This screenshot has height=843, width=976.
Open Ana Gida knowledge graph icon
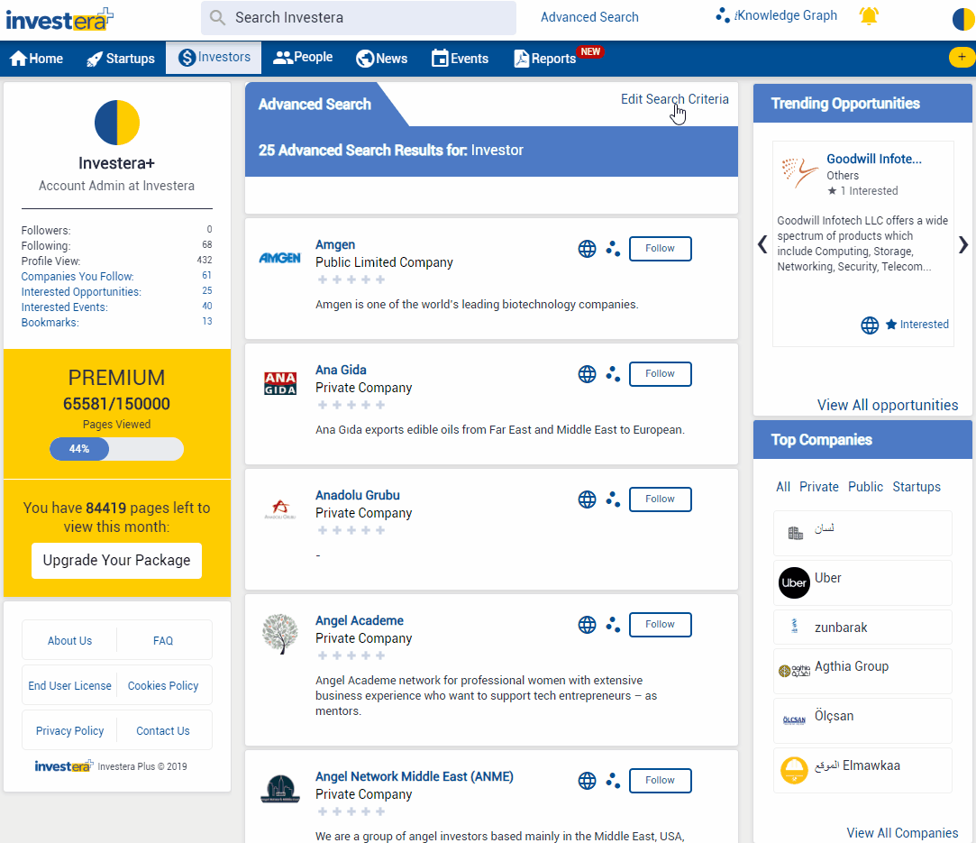tap(613, 373)
